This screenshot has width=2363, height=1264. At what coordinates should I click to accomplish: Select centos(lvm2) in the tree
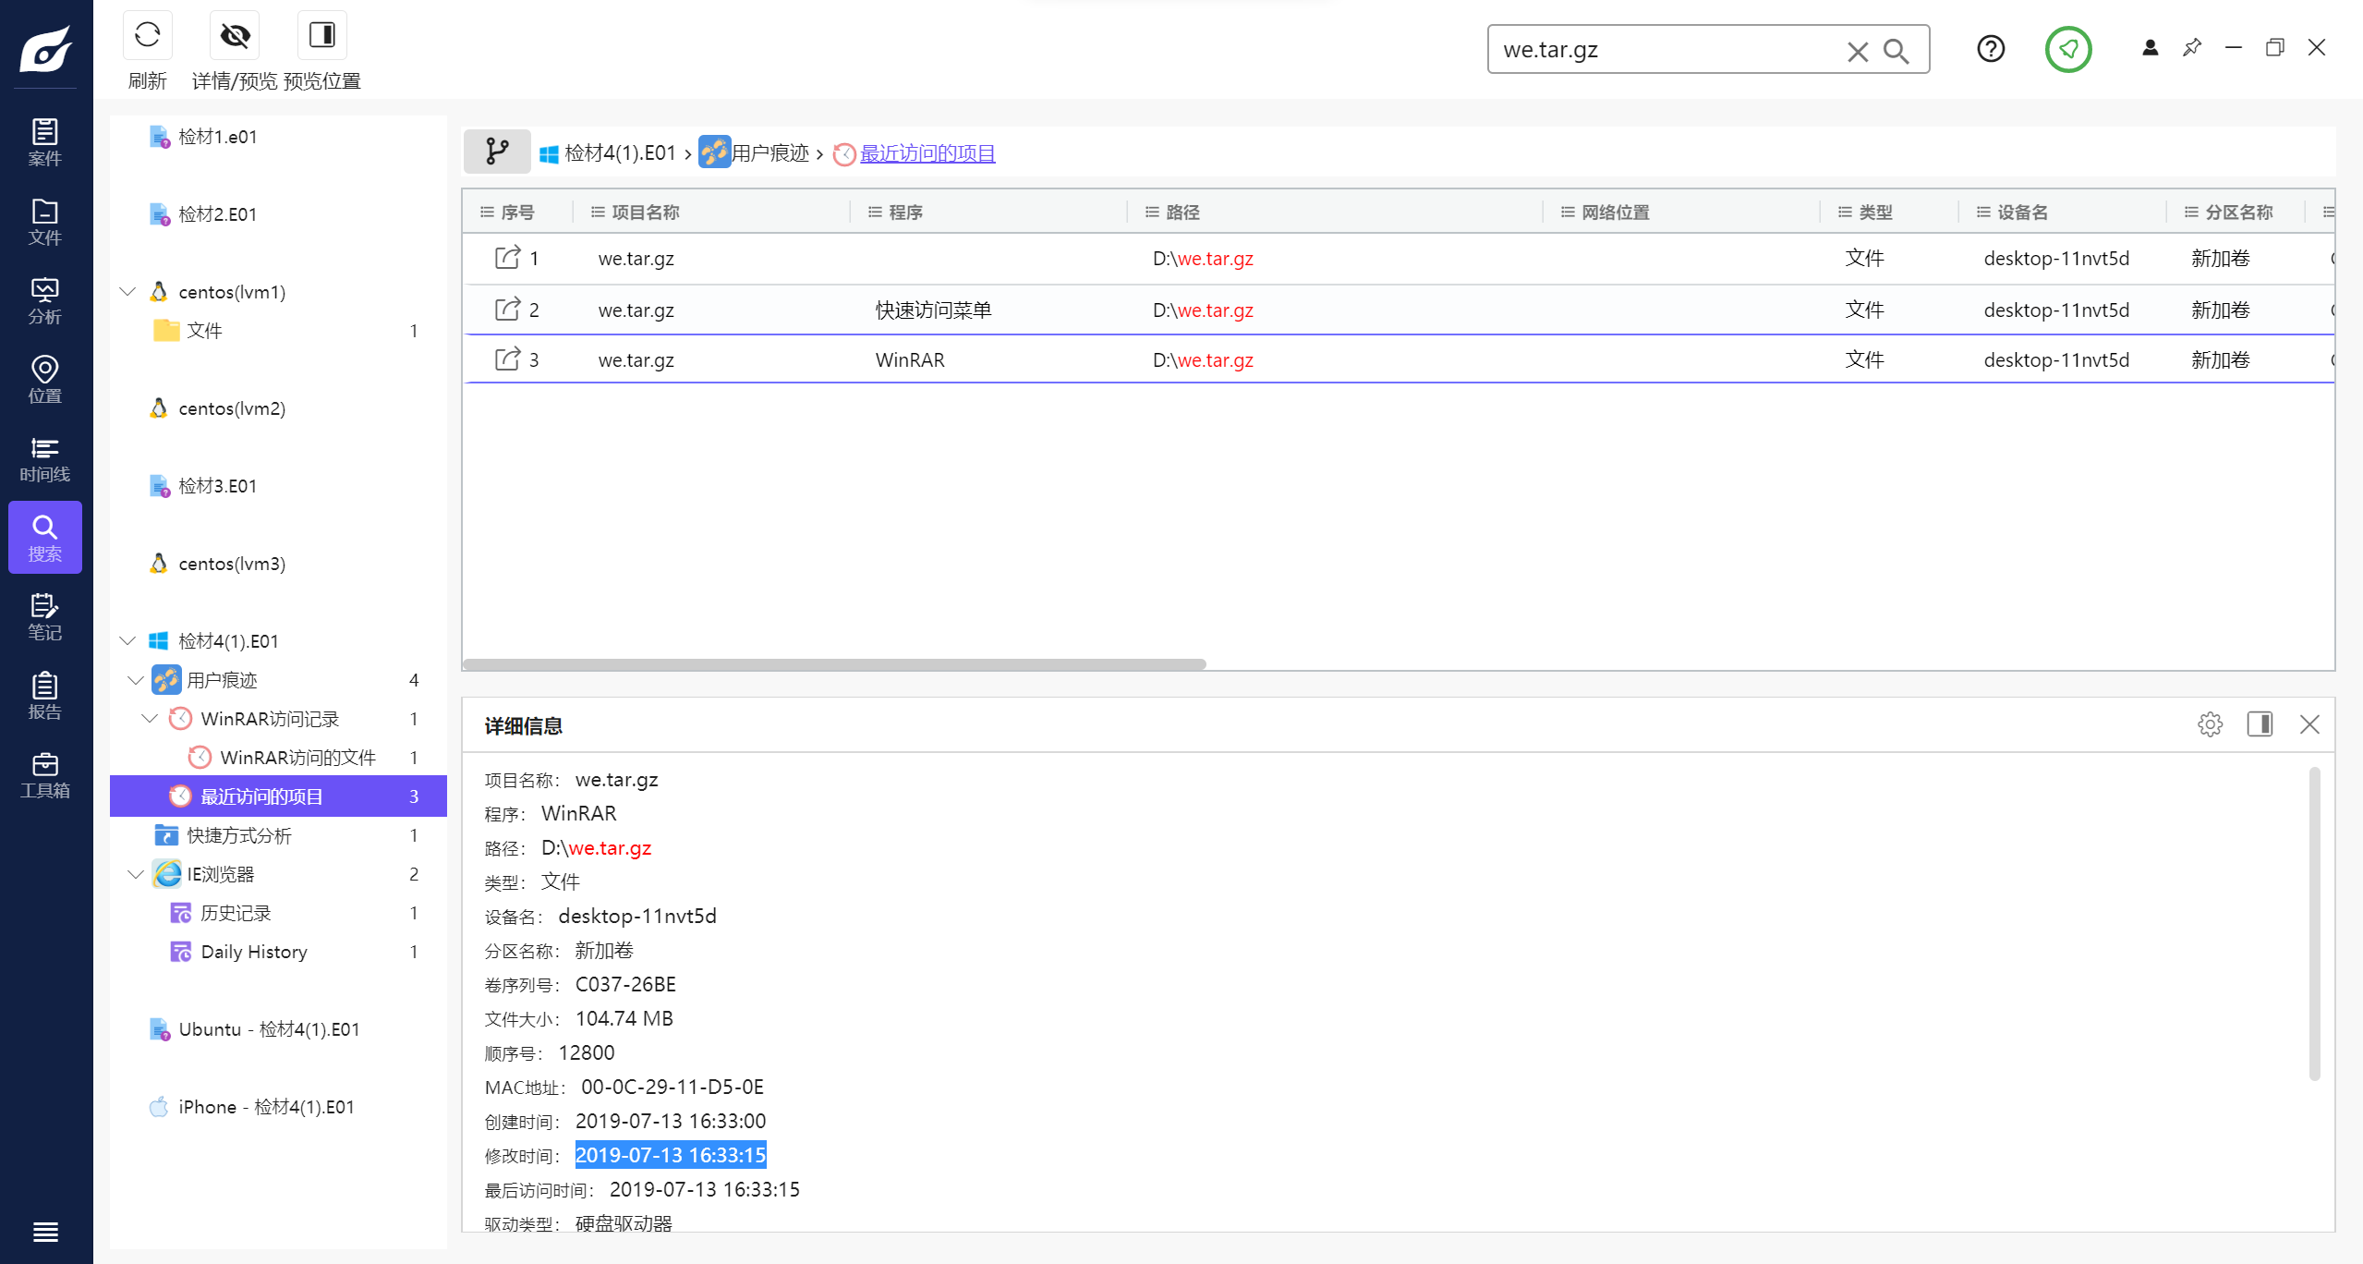[x=231, y=408]
